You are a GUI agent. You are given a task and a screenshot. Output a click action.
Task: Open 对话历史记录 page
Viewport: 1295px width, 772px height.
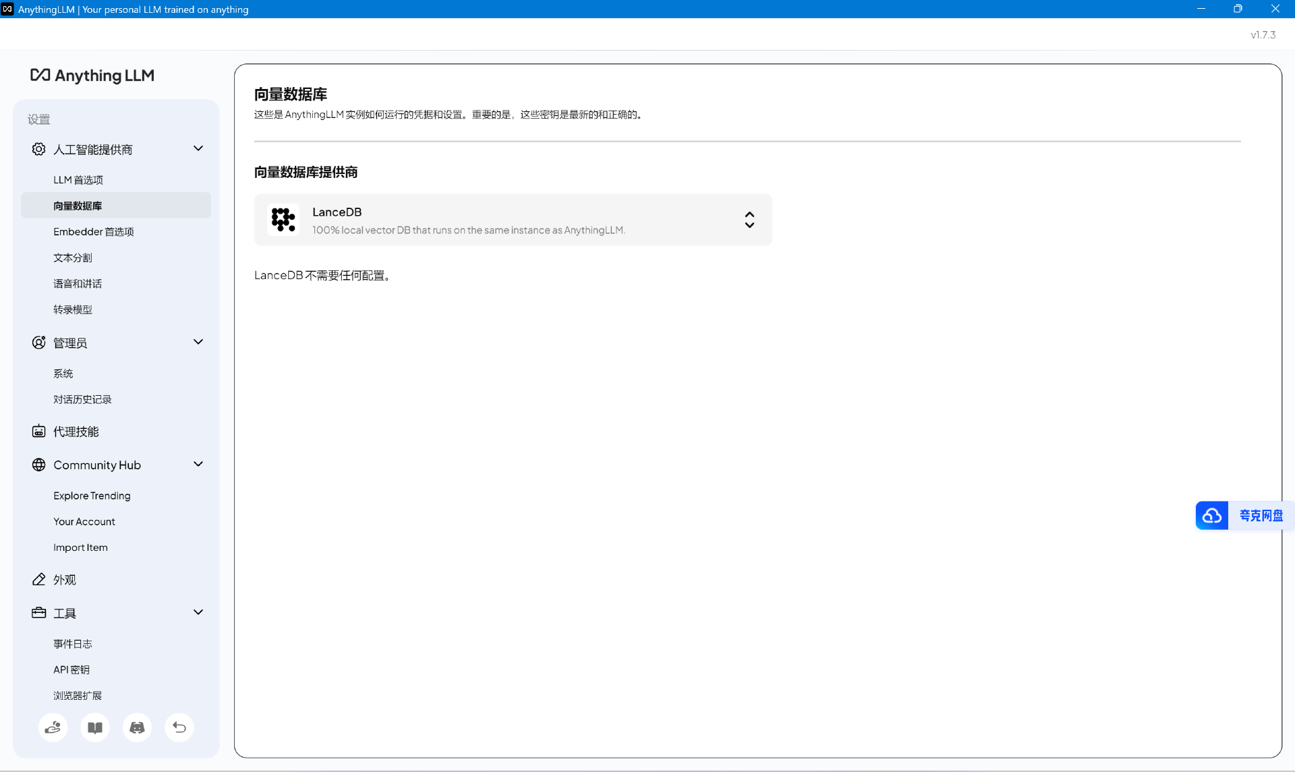82,400
